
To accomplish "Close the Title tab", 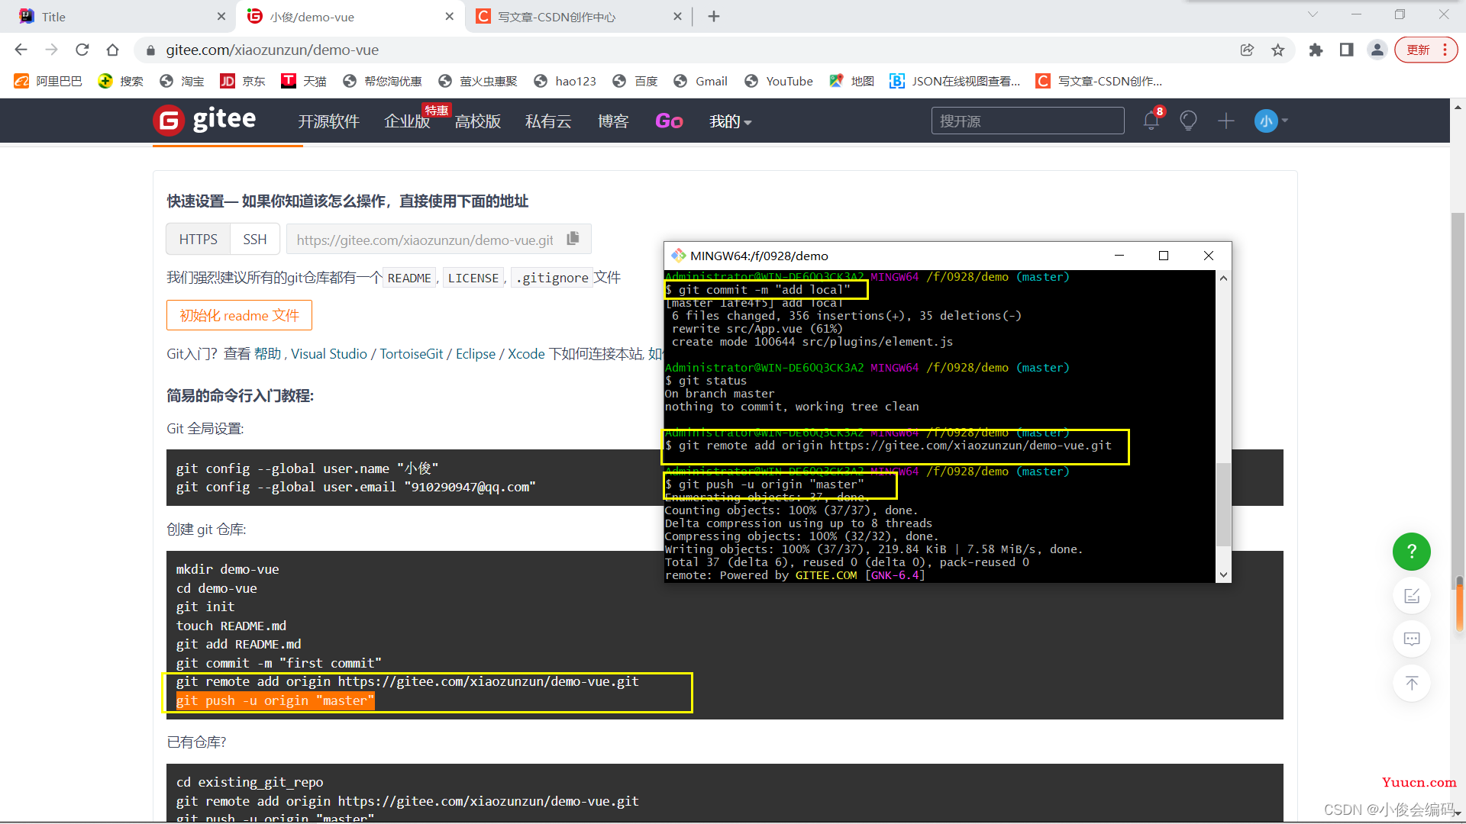I will pyautogui.click(x=221, y=16).
